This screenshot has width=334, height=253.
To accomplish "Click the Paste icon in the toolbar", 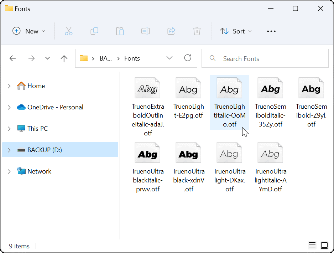I will click(120, 31).
